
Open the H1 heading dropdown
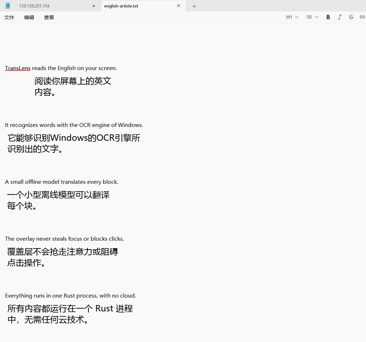(292, 17)
